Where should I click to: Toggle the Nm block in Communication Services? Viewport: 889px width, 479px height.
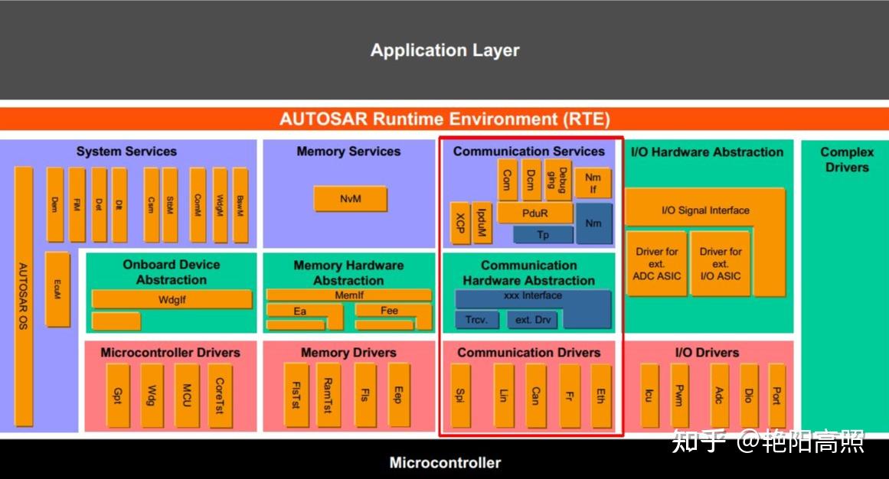point(594,223)
